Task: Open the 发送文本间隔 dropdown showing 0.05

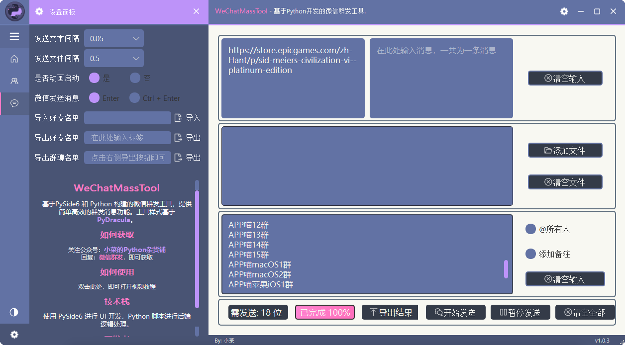Action: pos(114,38)
